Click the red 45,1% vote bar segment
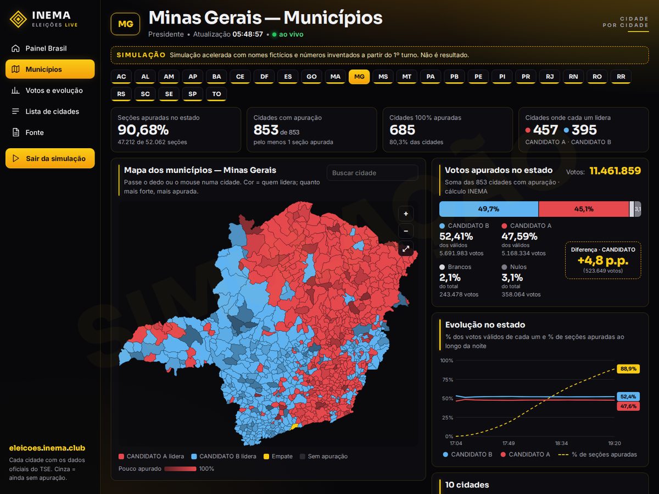This screenshot has width=659, height=494. point(584,209)
